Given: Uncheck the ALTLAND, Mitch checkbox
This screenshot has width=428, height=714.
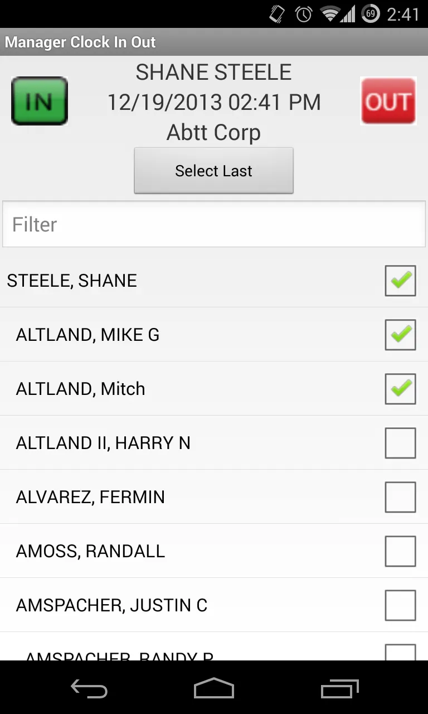Looking at the screenshot, I should tap(400, 389).
